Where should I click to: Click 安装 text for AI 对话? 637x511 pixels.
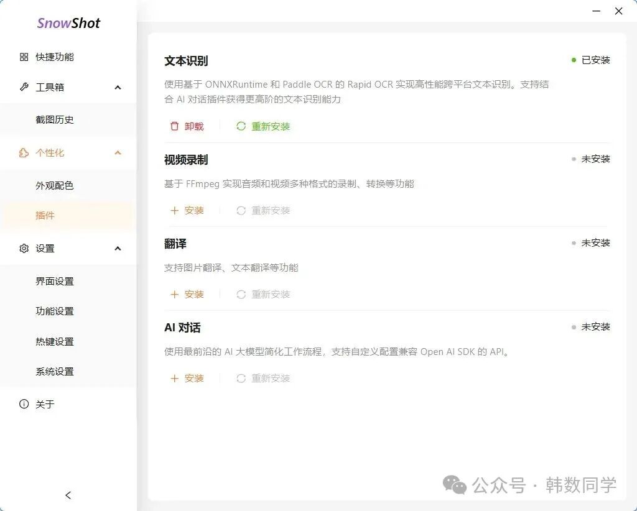pos(194,379)
